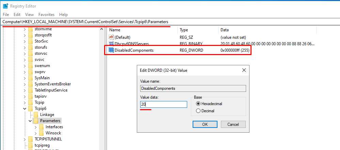Select the Hexadecimal base radio button

click(x=198, y=104)
